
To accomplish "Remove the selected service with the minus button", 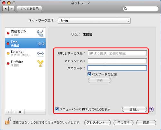I will [14, 112].
